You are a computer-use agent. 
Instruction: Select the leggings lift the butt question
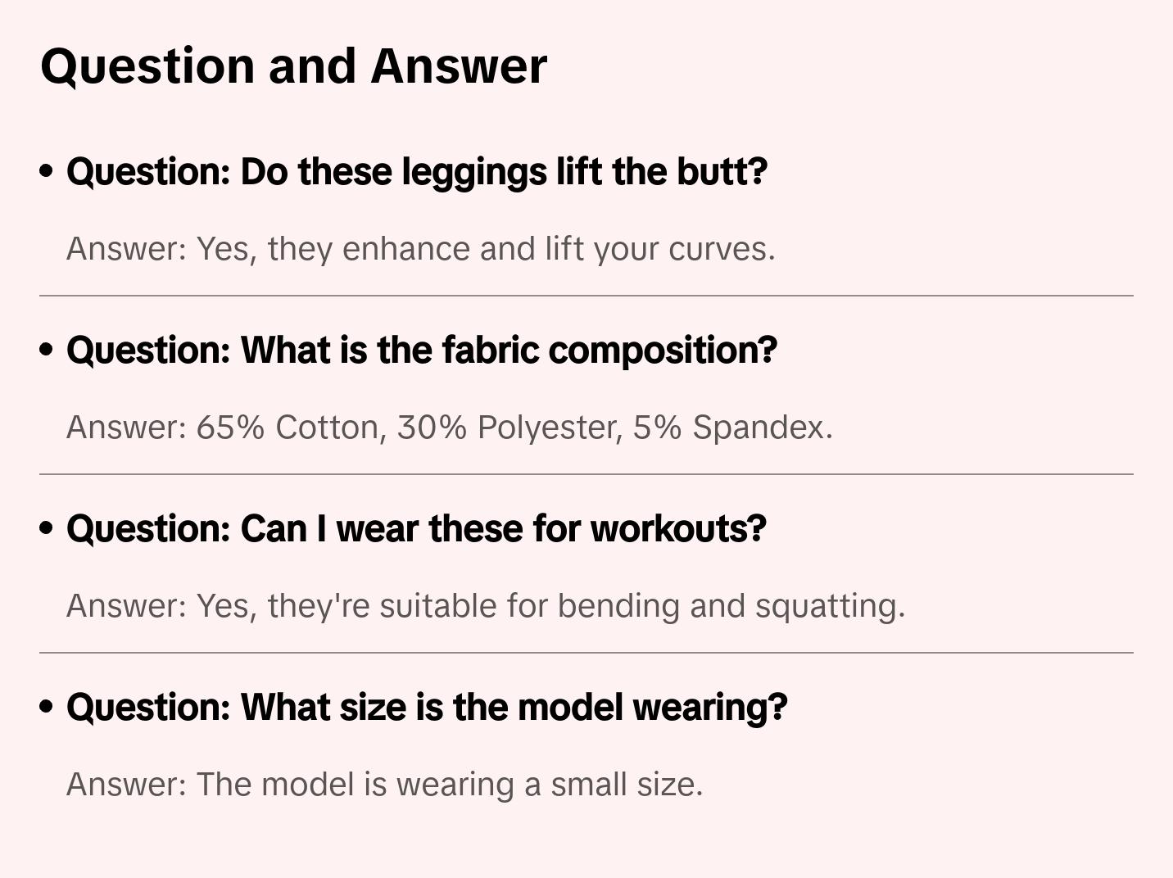point(417,171)
